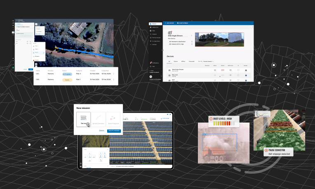This screenshot has height=189, width=315.
Task: Click the Wide Angle Stream camera icon
Action: [x=170, y=33]
